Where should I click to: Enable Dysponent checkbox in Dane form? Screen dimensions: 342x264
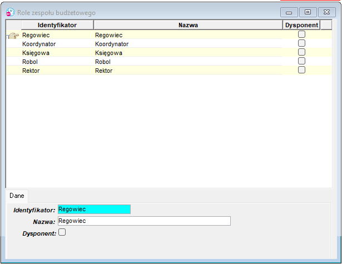[x=62, y=232]
